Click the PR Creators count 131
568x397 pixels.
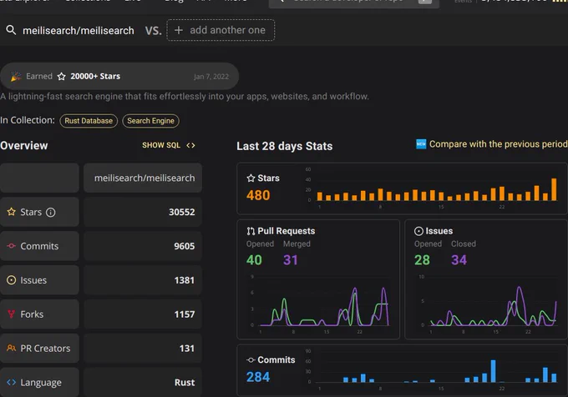[x=187, y=348]
